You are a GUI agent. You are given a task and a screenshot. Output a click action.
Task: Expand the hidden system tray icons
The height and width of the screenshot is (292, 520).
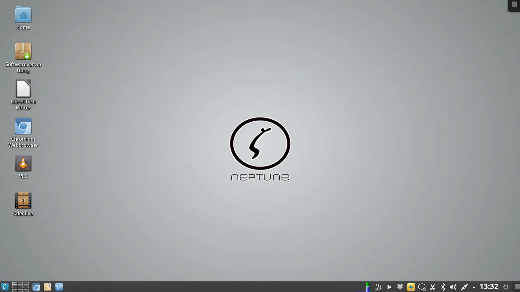(473, 287)
